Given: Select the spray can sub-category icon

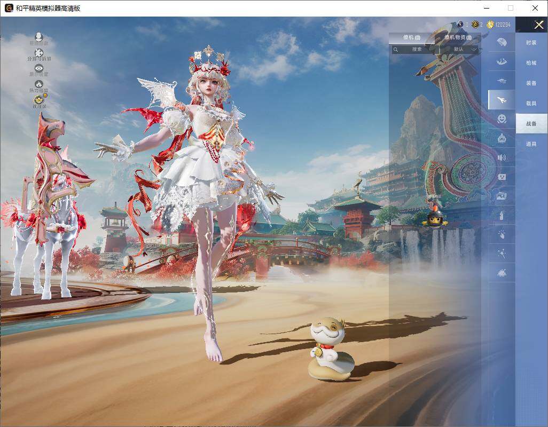Looking at the screenshot, I should pyautogui.click(x=502, y=216).
